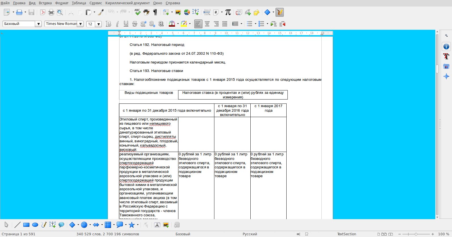Open the sidebar Navigator compass icon
This screenshot has width=452, height=237.
[x=446, y=76]
